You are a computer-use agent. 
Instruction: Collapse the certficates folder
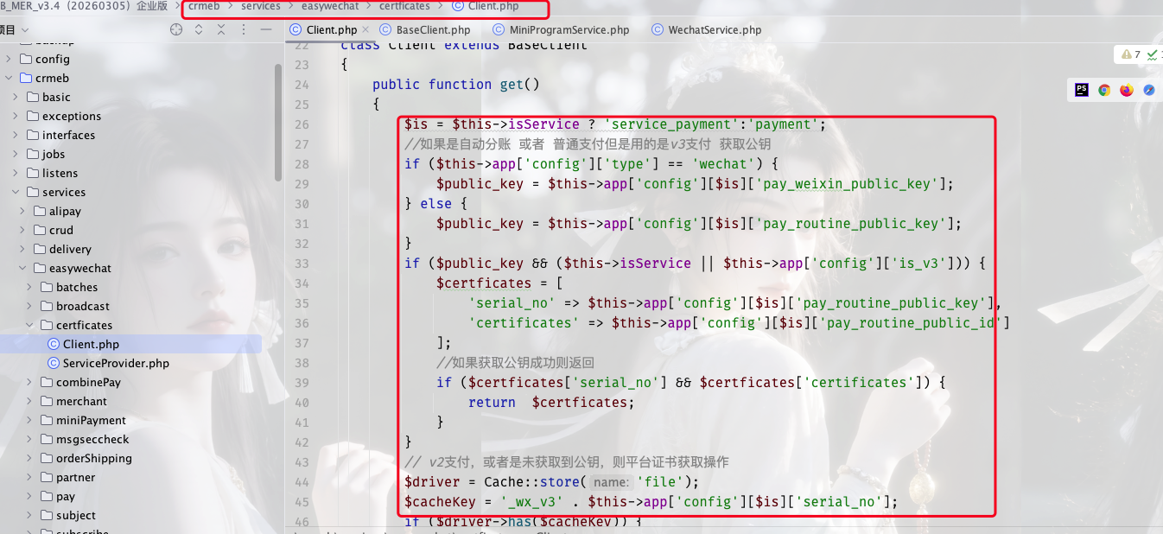30,325
